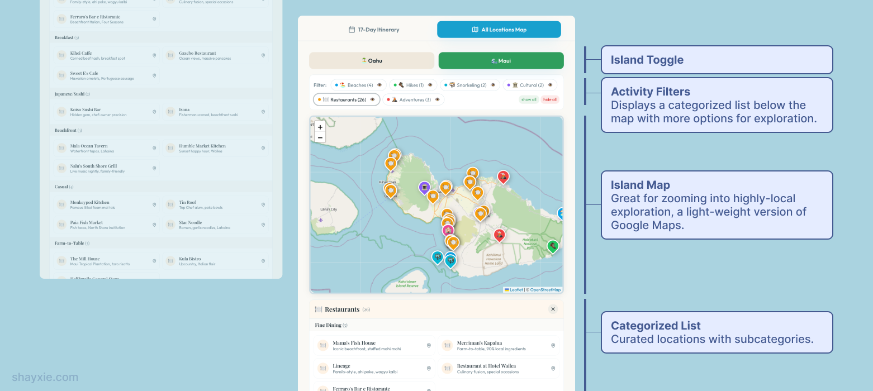The image size is (873, 391).
Task: Click location pin for Lineage
Action: pos(429,369)
